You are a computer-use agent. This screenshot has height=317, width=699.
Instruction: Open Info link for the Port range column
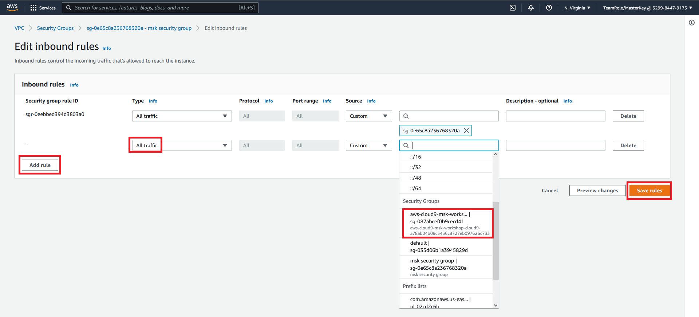(327, 101)
